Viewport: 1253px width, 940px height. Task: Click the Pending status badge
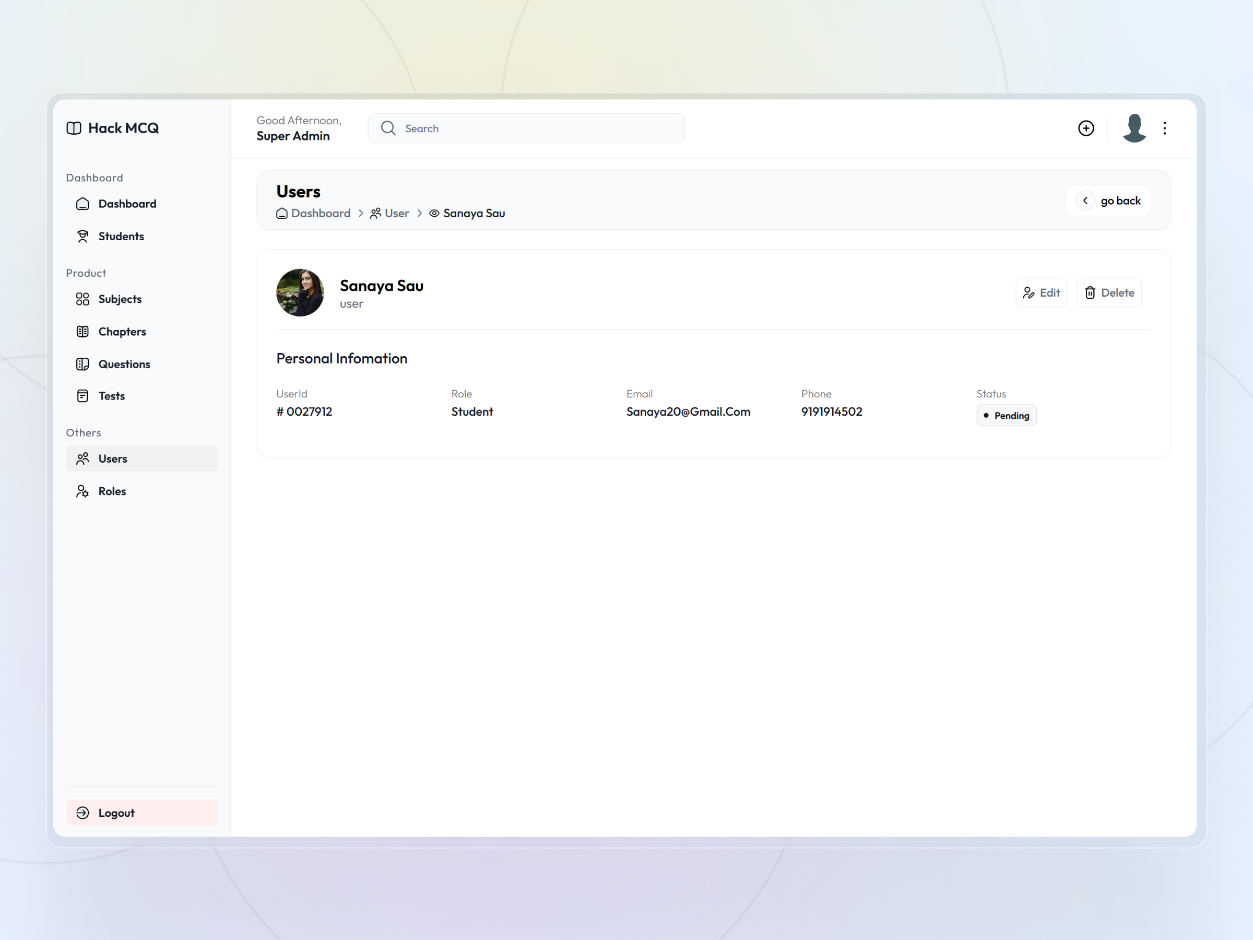point(1006,415)
